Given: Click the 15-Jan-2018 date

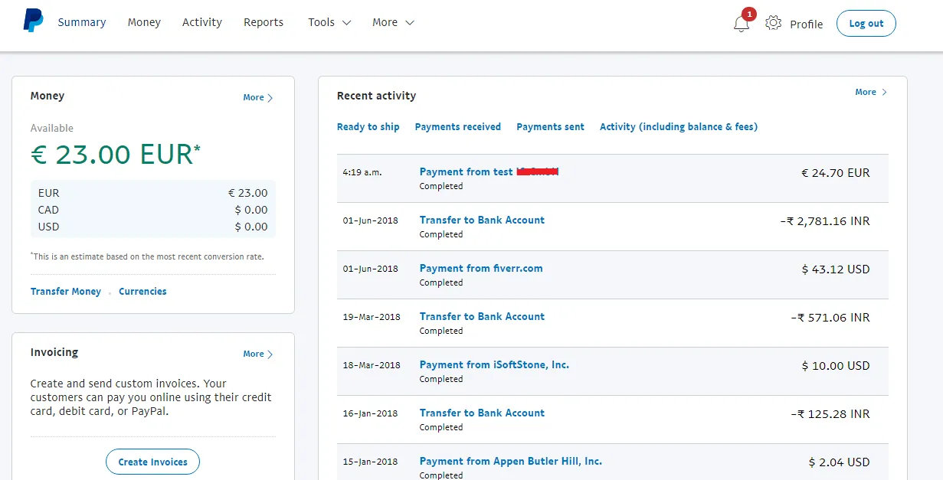Looking at the screenshot, I should point(371,462).
